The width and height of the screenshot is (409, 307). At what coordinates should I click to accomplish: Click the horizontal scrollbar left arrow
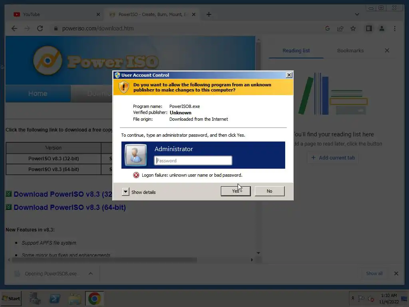point(9,260)
